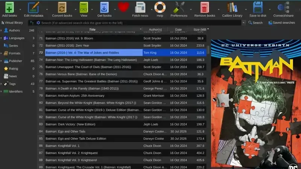Click the Identifiers category icon
Viewport: 301px width, 169px height.
[6, 91]
